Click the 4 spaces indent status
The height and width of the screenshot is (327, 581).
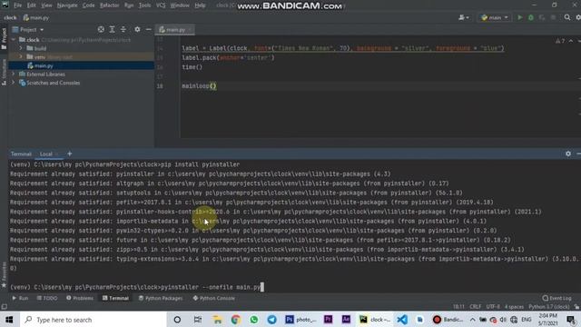pyautogui.click(x=514, y=307)
